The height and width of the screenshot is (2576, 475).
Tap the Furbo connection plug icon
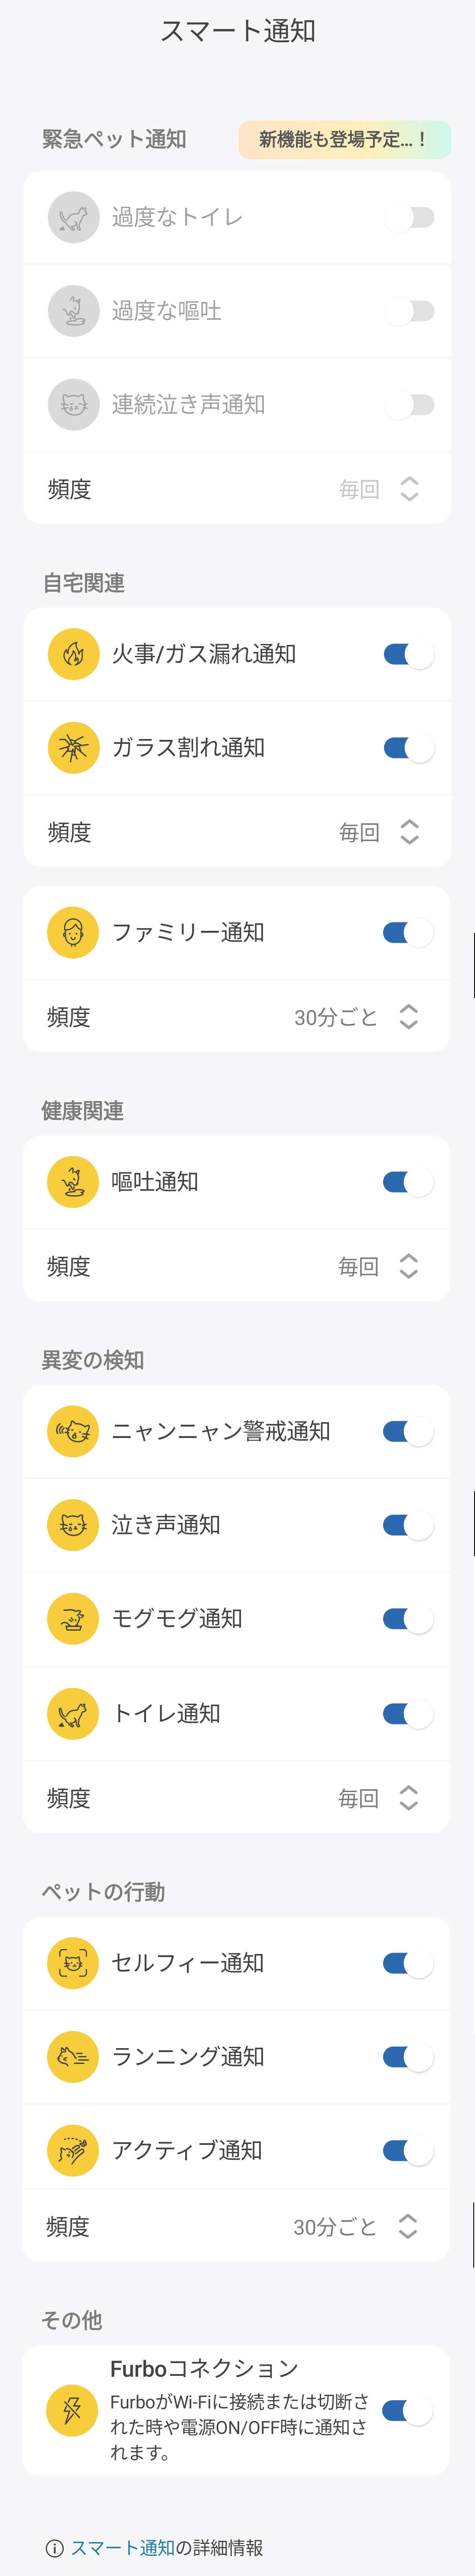72,2410
